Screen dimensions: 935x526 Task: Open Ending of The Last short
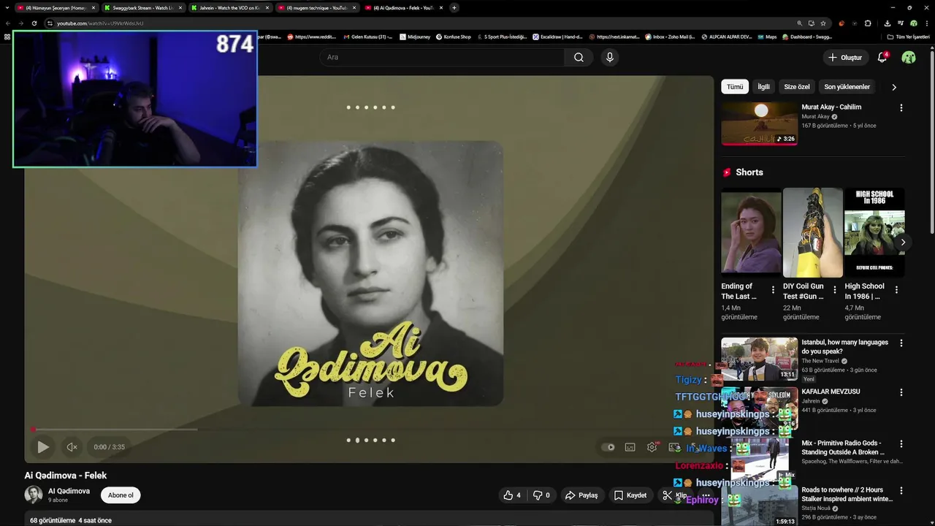pyautogui.click(x=751, y=232)
